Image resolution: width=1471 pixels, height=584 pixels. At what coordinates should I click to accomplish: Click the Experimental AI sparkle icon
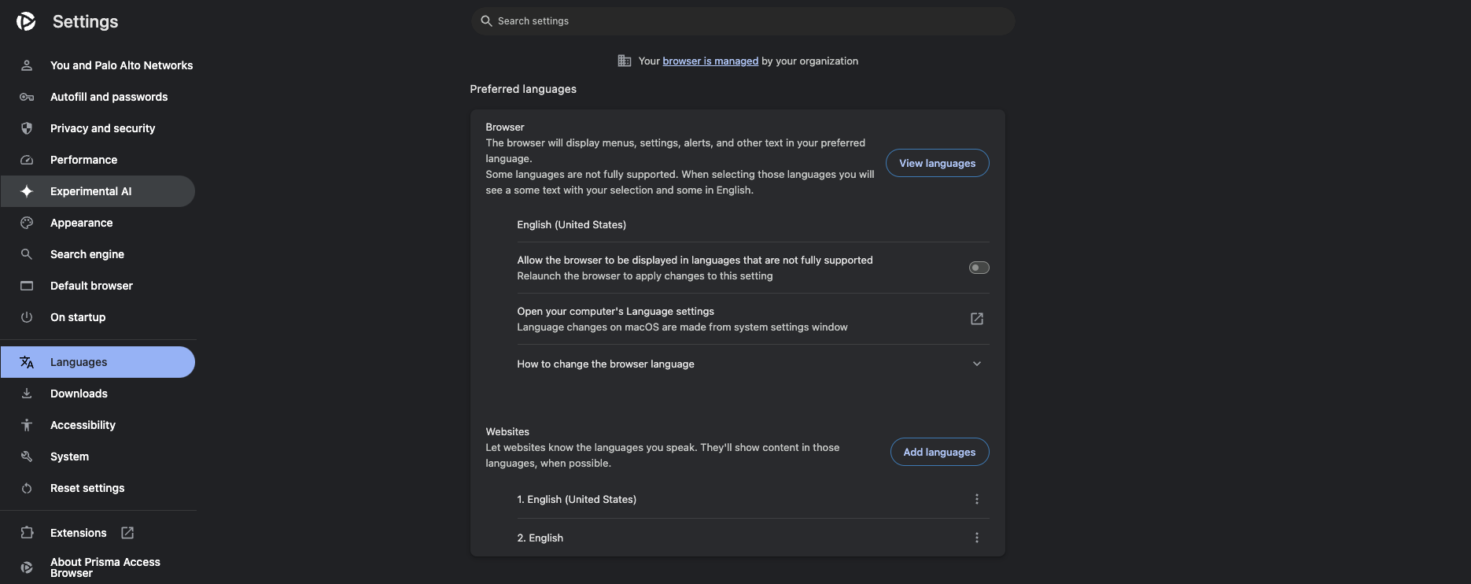[27, 191]
